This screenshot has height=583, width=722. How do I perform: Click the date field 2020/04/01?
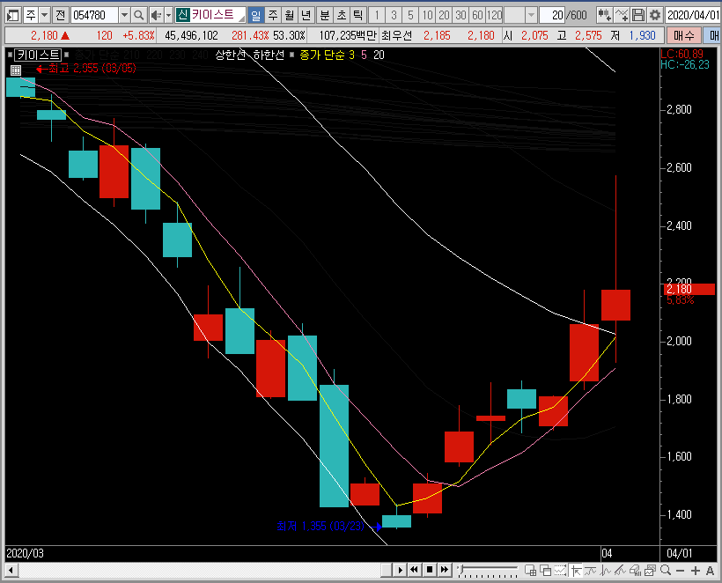pyautogui.click(x=693, y=15)
